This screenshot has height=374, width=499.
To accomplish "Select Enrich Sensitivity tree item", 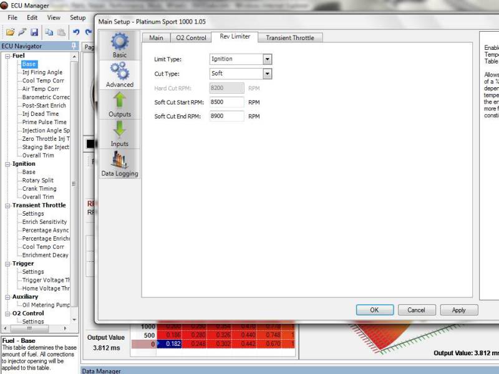I will coord(44,222).
